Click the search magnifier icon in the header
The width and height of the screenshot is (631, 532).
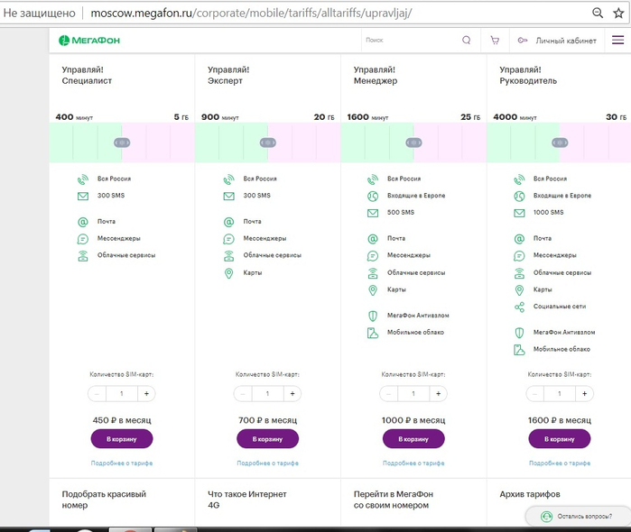tap(467, 40)
